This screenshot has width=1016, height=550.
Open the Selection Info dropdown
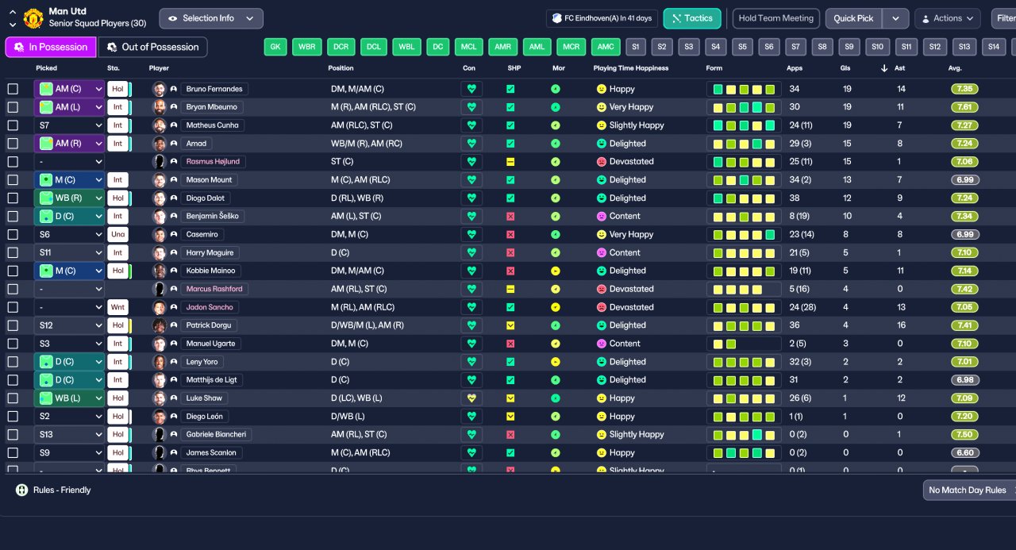[x=211, y=18]
